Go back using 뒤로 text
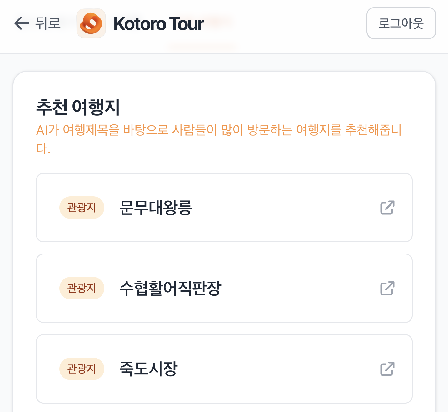Viewport: 448px width, 412px height. click(x=48, y=23)
